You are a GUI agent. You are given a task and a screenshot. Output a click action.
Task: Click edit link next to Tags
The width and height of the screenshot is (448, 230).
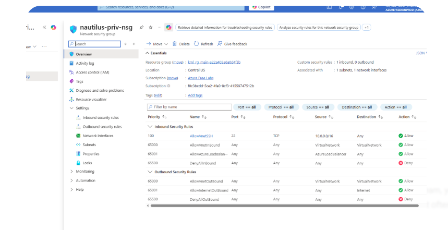[158, 95]
